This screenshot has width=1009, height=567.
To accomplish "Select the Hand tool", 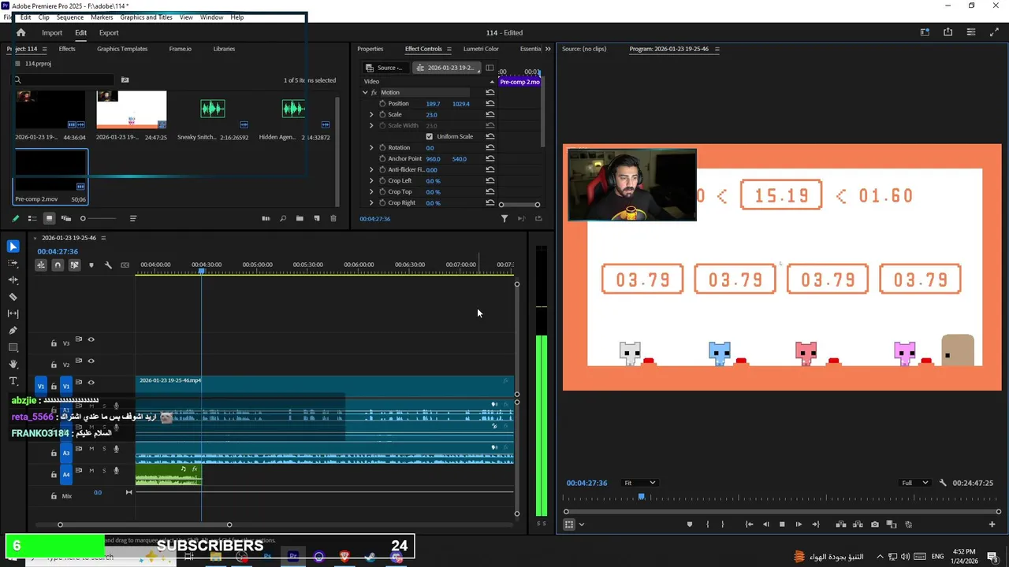I will pyautogui.click(x=13, y=364).
